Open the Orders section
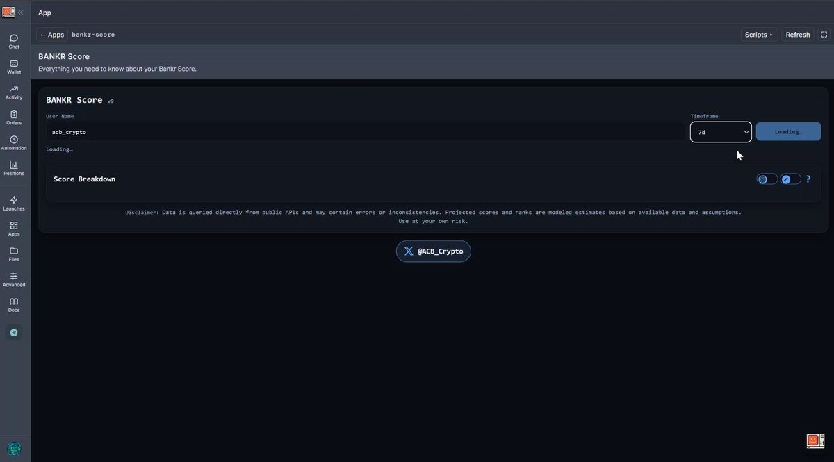Image resolution: width=834 pixels, height=462 pixels. tap(14, 117)
